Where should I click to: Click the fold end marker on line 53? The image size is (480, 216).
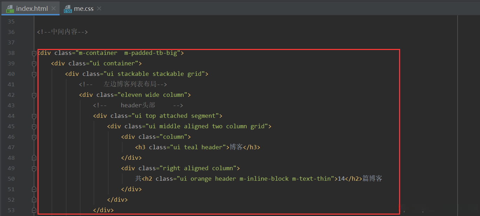click(34, 210)
